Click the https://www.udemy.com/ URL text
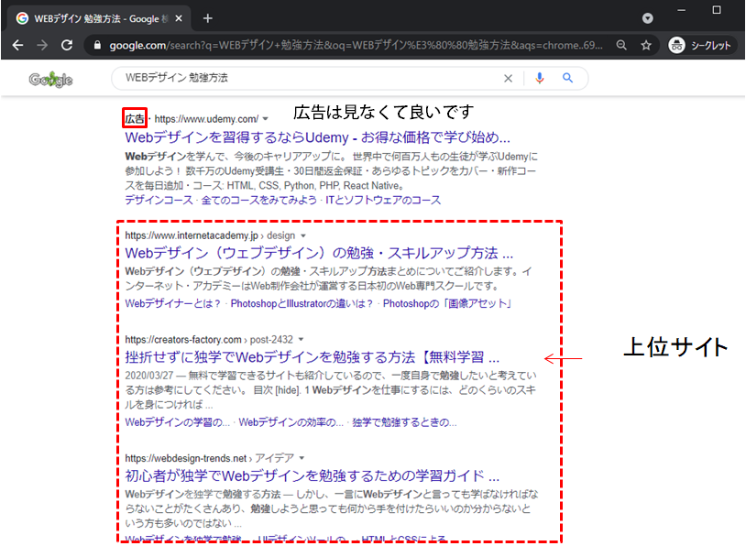The image size is (746, 546). pos(206,119)
